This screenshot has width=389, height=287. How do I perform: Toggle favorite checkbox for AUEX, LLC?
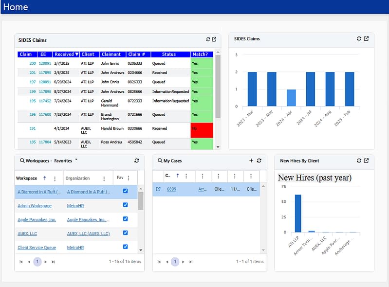point(126,233)
